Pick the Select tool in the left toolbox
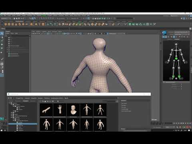192x144 pixels. [2, 34]
